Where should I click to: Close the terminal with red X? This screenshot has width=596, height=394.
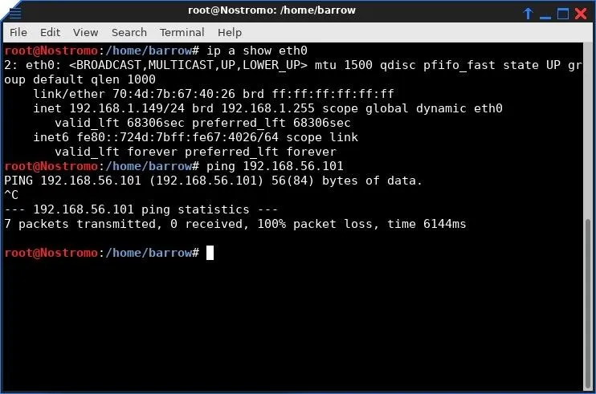tap(581, 14)
